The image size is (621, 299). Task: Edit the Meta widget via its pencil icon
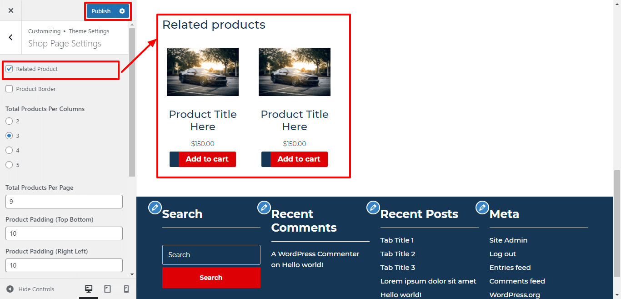(482, 207)
